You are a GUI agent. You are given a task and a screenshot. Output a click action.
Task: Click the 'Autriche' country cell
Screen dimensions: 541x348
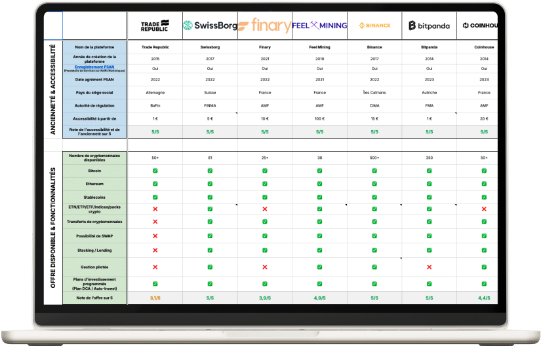(430, 93)
